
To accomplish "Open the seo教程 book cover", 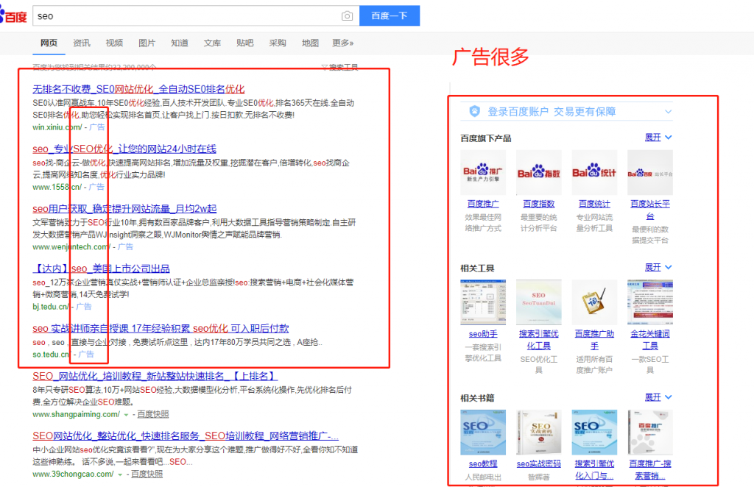I will tap(483, 433).
